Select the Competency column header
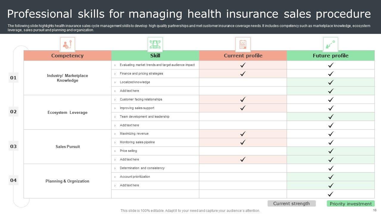 [x=67, y=56]
